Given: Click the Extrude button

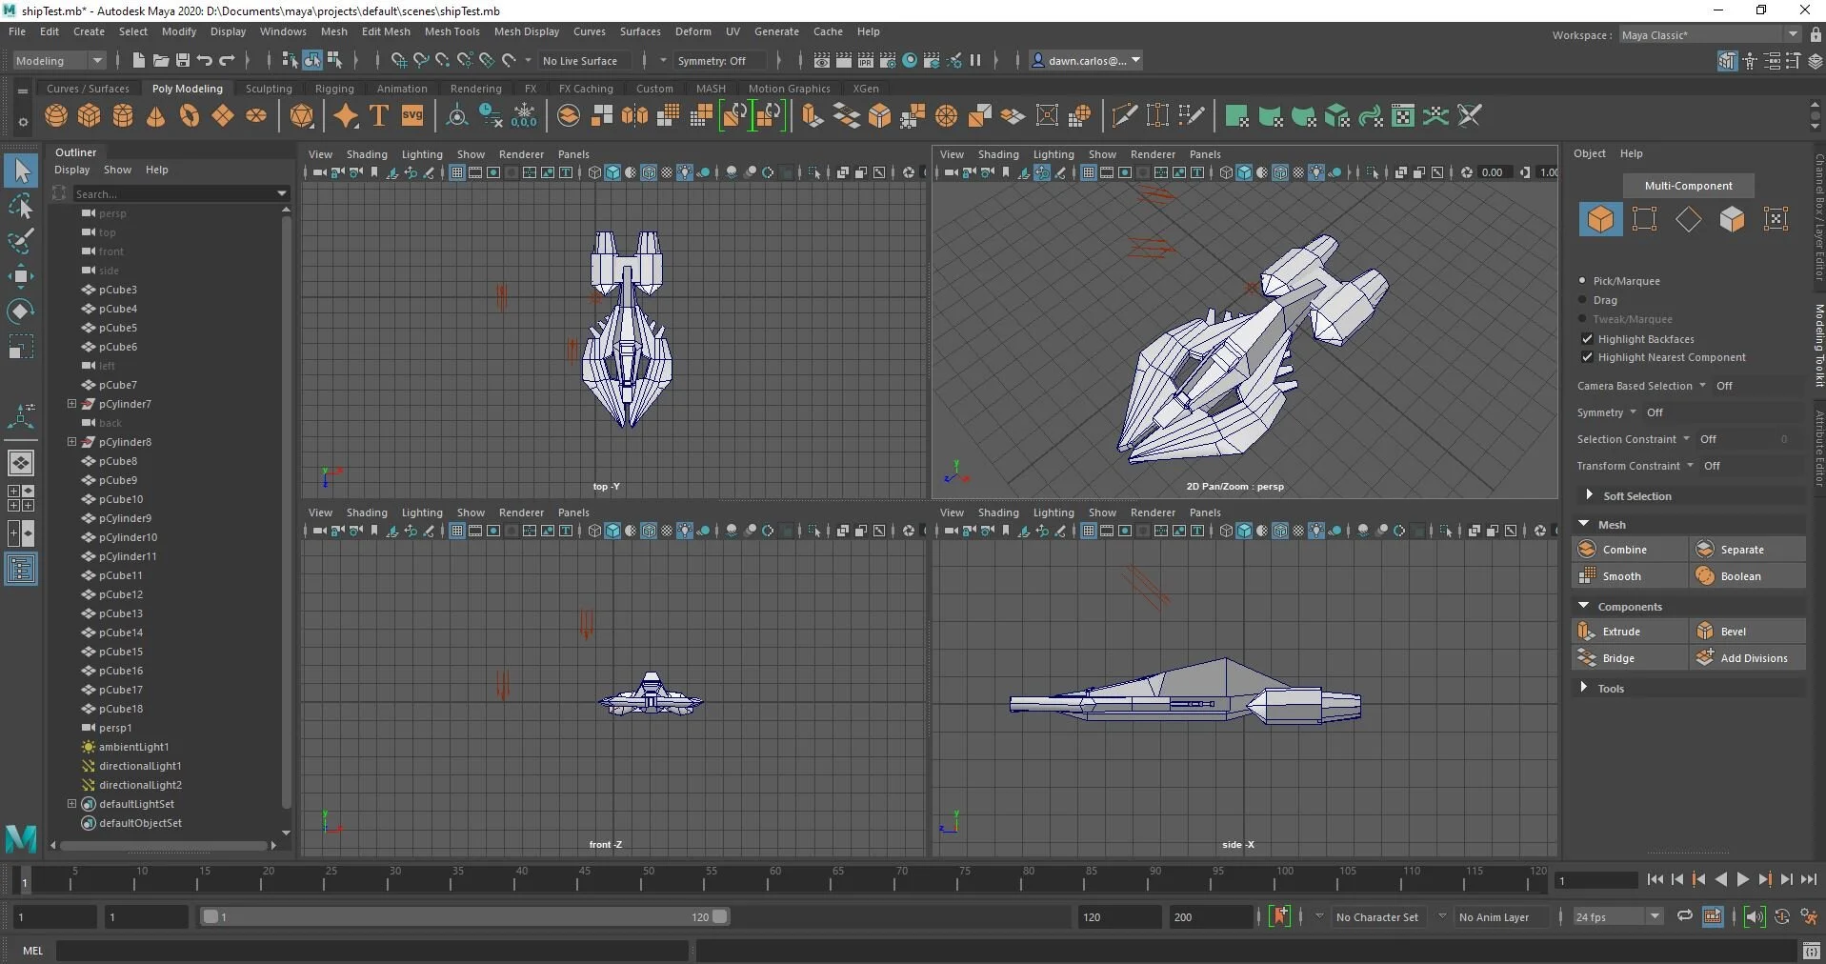Looking at the screenshot, I should pos(1630,632).
